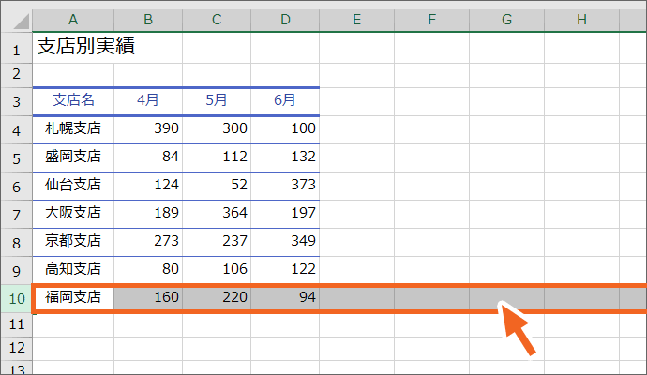
Task: Click the cell with value 390
Action: click(148, 130)
